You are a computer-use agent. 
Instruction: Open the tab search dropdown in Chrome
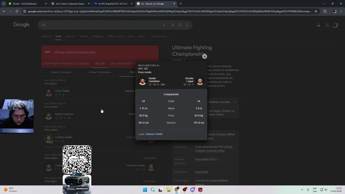tap(4, 4)
